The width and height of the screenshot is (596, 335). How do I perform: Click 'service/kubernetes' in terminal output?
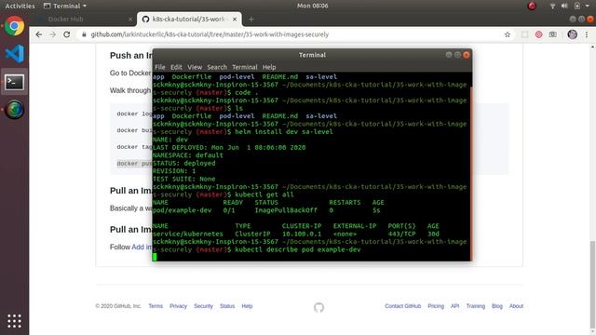[188, 234]
